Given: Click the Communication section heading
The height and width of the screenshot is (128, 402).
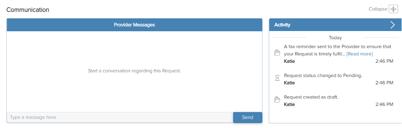Looking at the screenshot, I should [x=28, y=10].
